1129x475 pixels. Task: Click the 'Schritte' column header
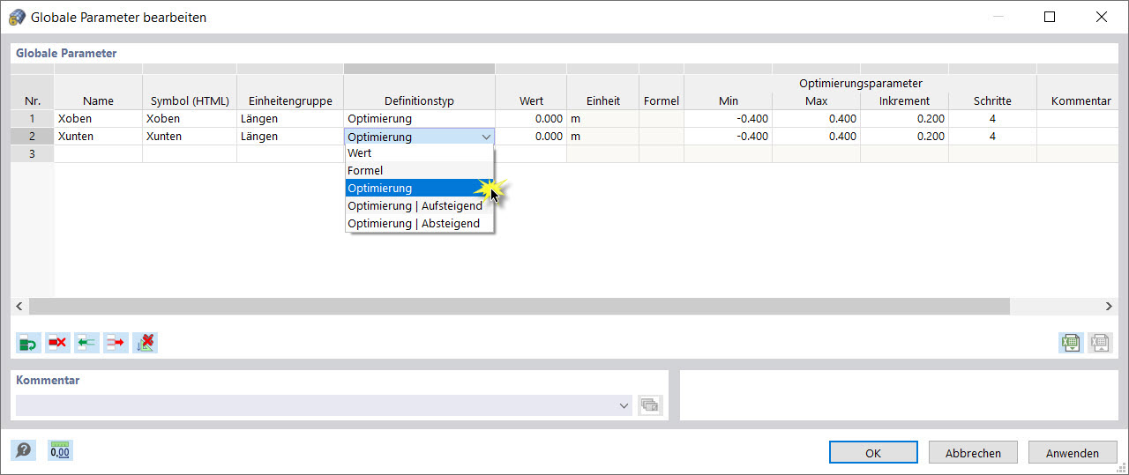(x=993, y=101)
